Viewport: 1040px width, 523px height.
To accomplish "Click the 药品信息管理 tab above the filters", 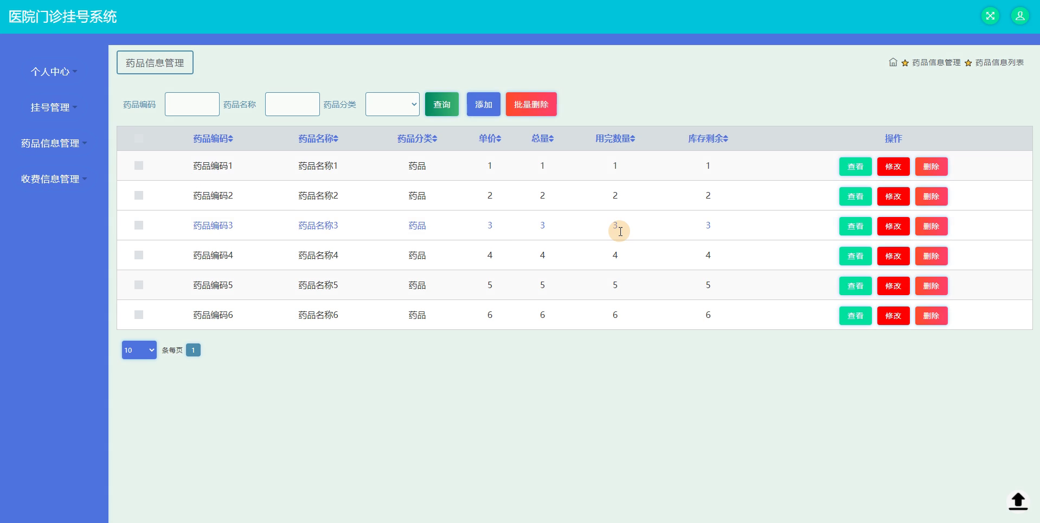I will (155, 63).
